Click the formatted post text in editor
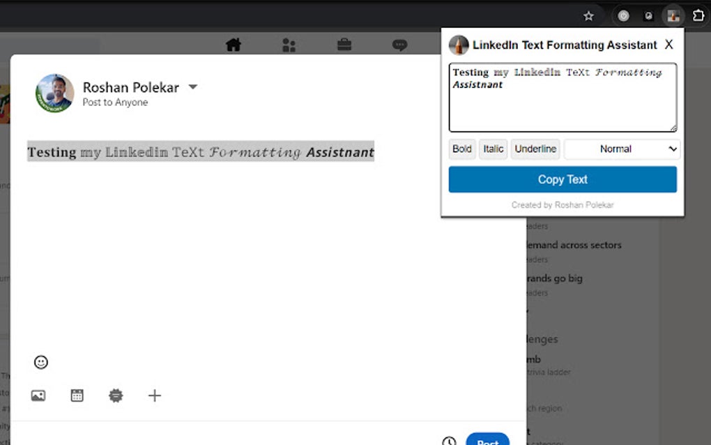This screenshot has height=445, width=711. 201,151
